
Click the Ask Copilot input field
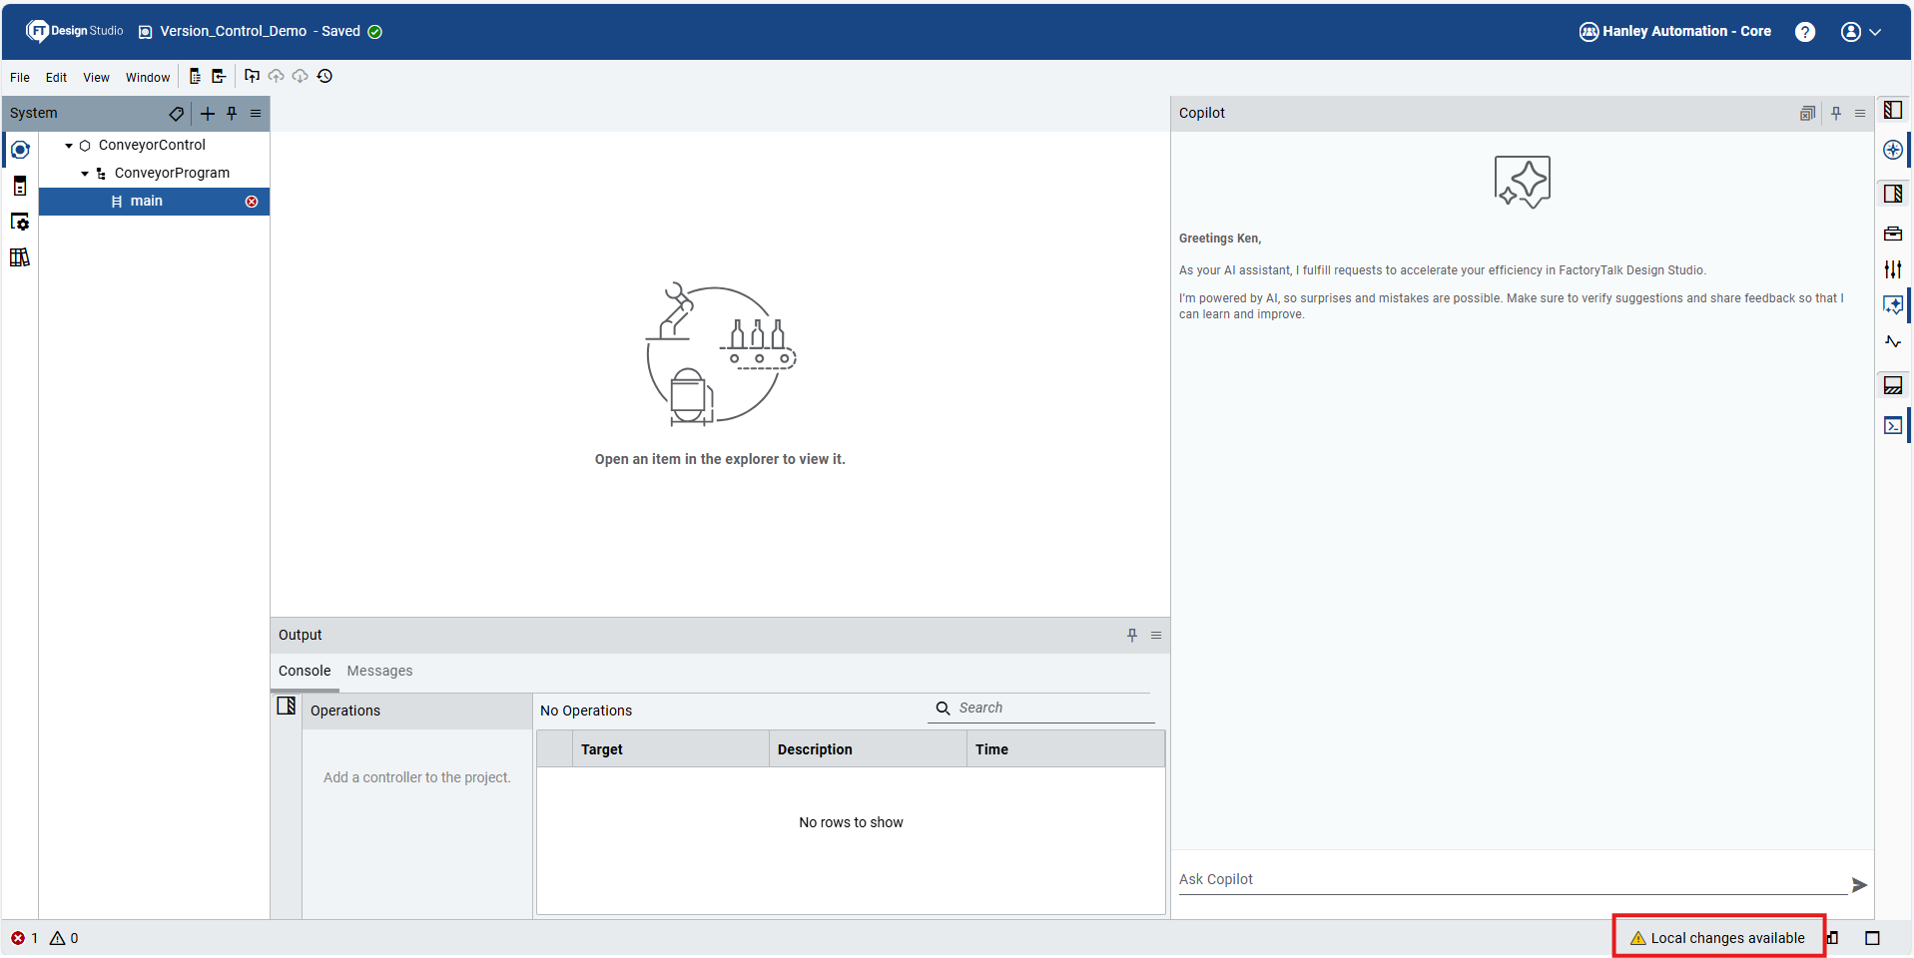point(1513,880)
